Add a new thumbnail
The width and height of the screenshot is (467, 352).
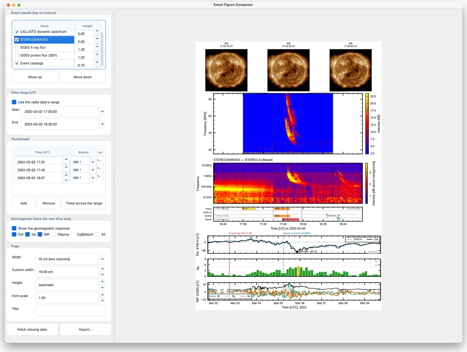tap(24, 203)
